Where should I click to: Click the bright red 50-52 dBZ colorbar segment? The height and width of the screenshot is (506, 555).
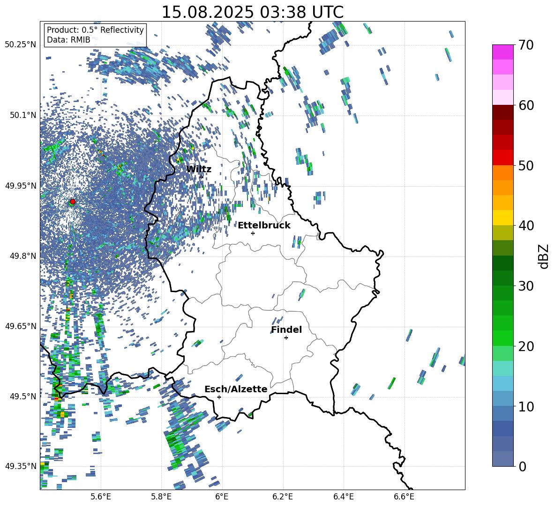tap(502, 157)
